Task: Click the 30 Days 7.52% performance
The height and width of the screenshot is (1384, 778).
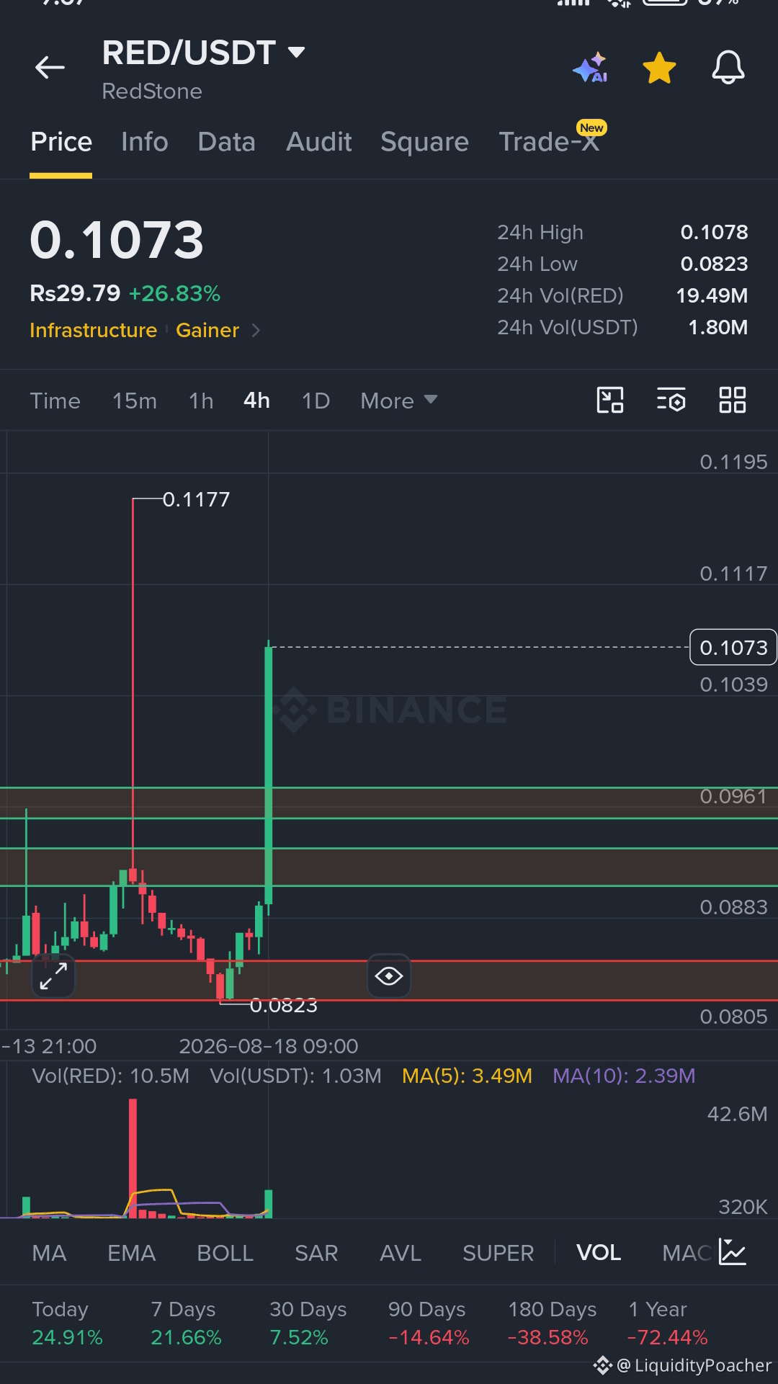Action: coord(308,1323)
